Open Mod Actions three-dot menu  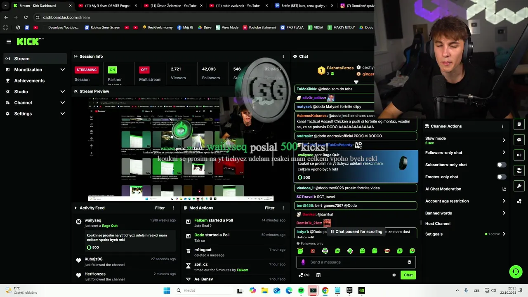(283, 208)
